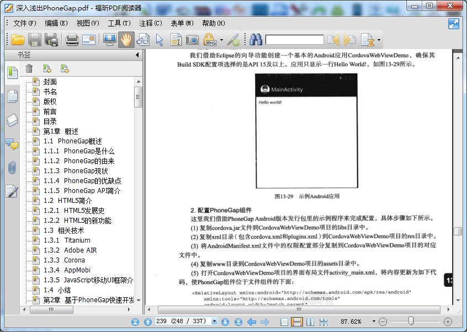Switch to facing pages layout

click(x=310, y=322)
